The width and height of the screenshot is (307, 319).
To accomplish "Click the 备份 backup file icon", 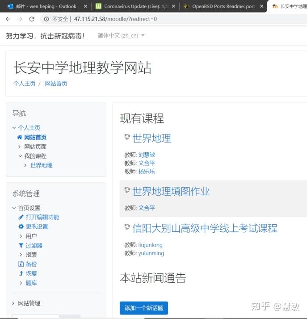I will click(x=21, y=264).
